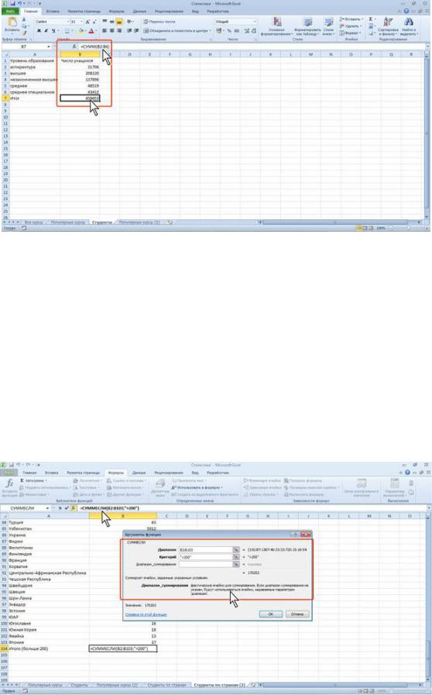Apply the red font color button
The image size is (432, 695).
coord(91,30)
